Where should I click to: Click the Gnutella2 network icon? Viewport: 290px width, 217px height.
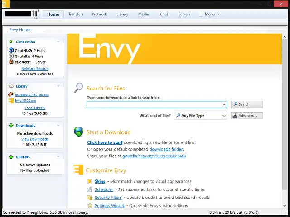coord(11,50)
